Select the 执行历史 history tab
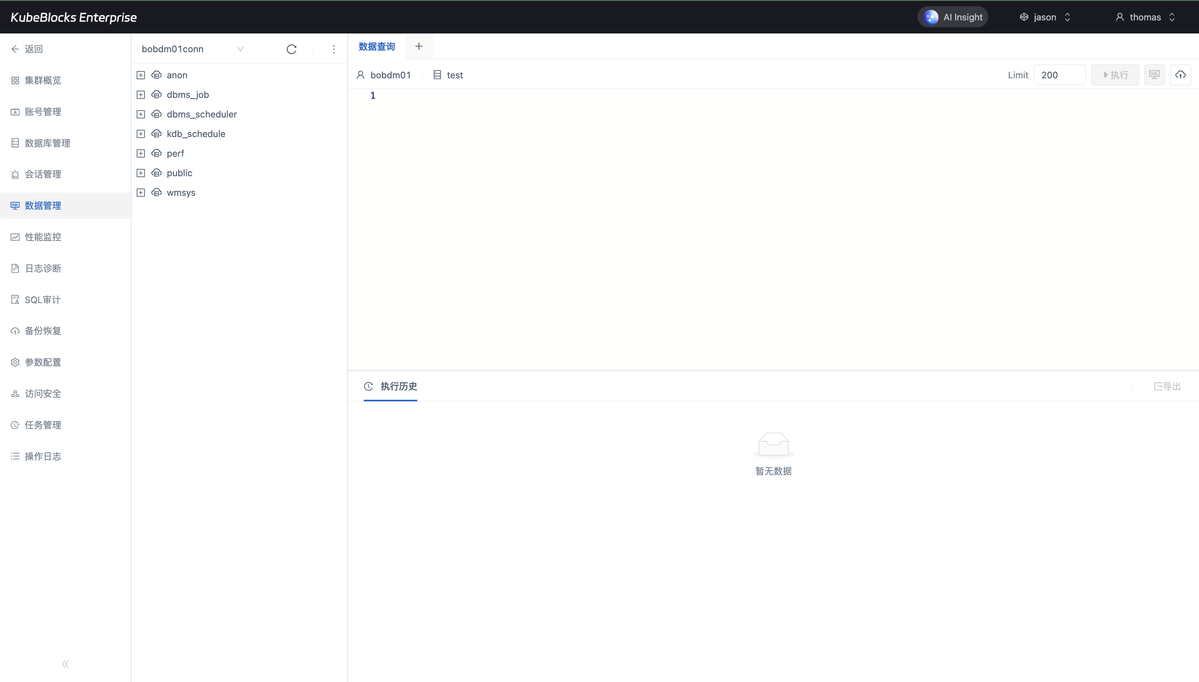 (390, 386)
